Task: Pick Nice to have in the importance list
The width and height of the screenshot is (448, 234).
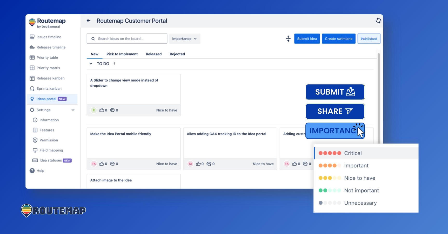Action: (x=366, y=178)
